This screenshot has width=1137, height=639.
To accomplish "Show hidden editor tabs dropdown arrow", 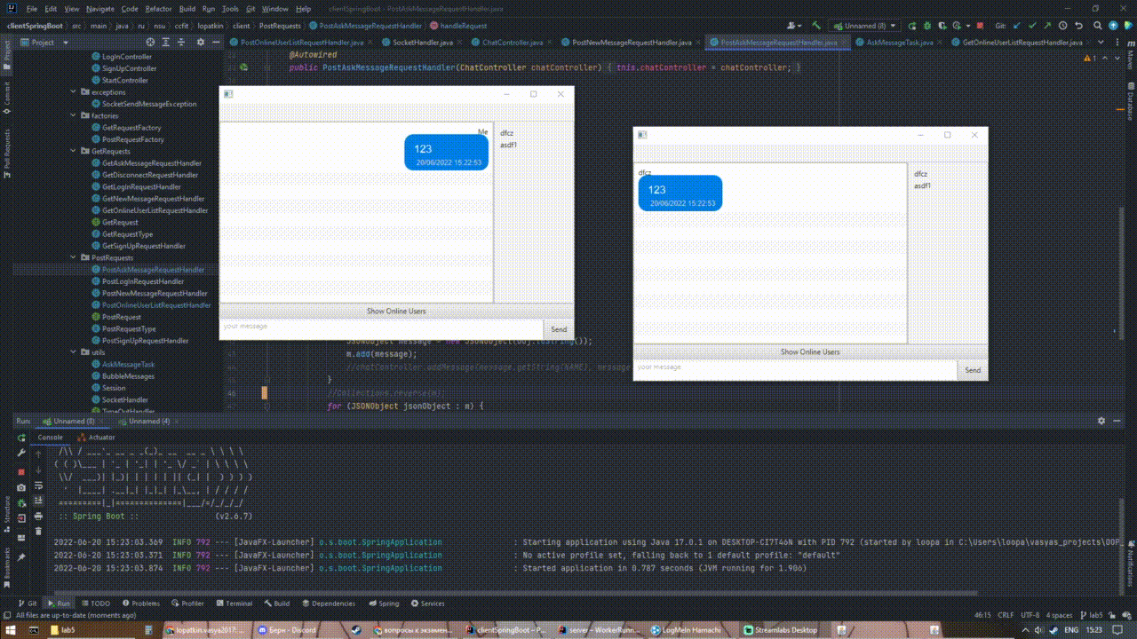I will tap(1101, 42).
